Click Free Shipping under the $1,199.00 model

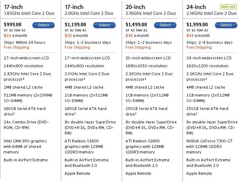(x=77, y=48)
